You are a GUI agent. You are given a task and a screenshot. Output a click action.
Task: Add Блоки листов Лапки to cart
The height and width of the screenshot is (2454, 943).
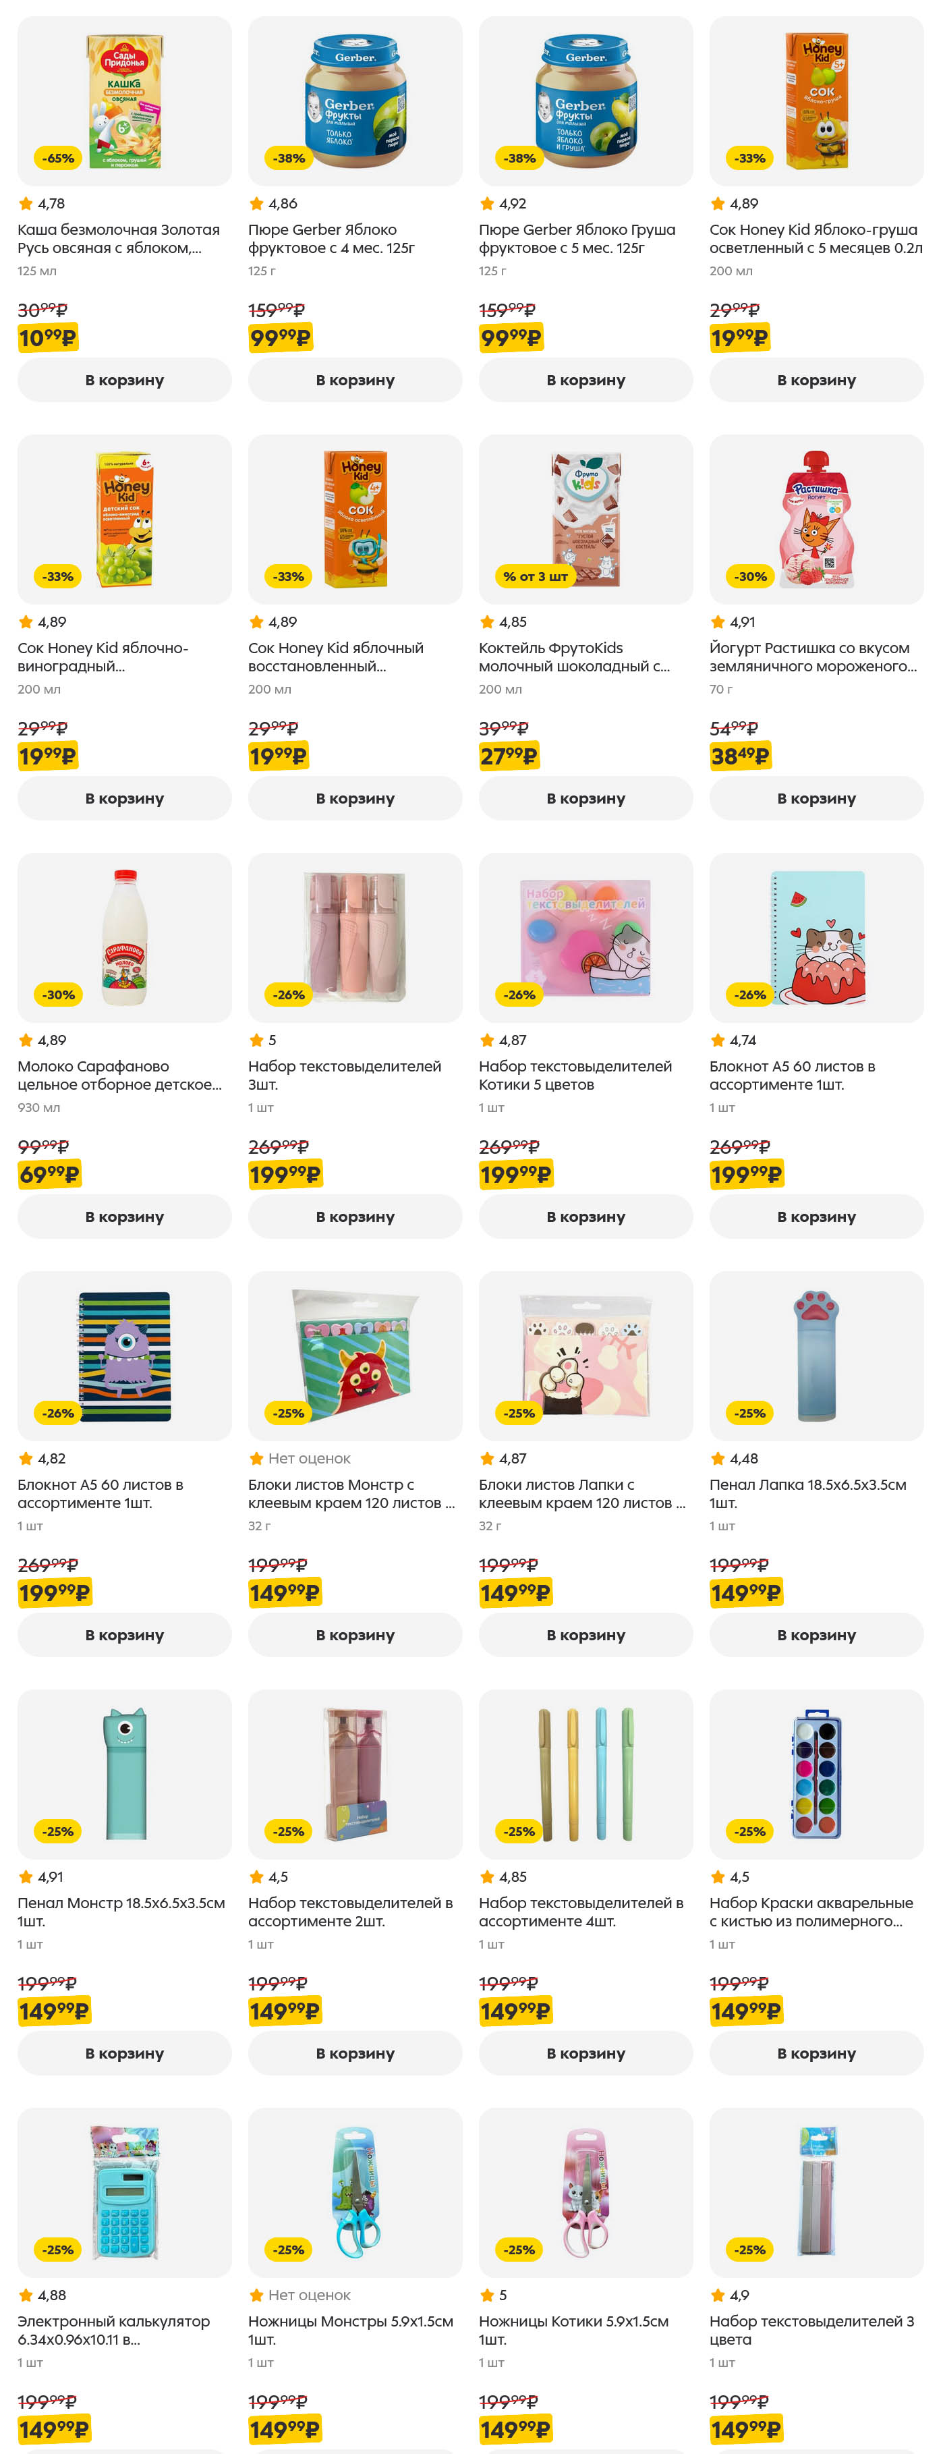coord(585,1635)
